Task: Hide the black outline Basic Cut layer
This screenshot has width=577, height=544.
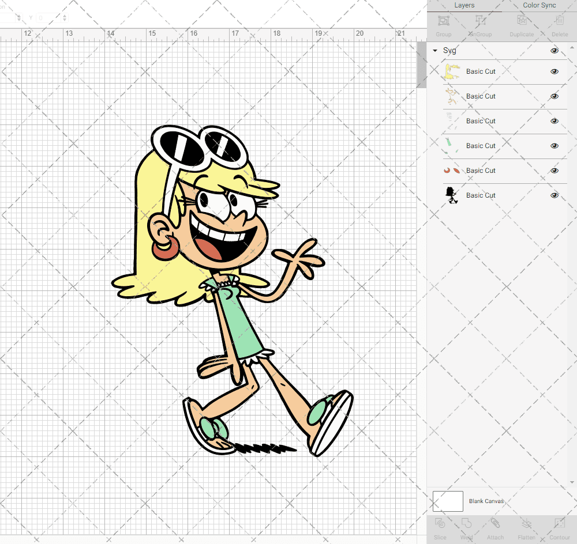Action: click(554, 195)
